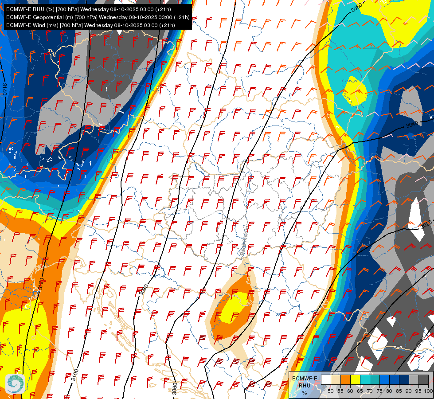Choose the navy 85–90 legend swatch
Screen dimensions: 434x399
(404, 379)
